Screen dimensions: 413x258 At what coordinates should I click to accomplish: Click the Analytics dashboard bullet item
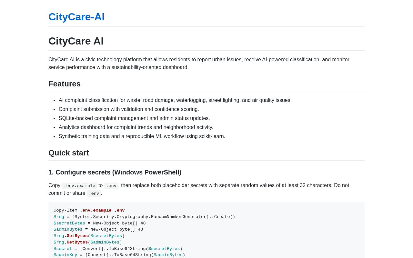pos(136,127)
